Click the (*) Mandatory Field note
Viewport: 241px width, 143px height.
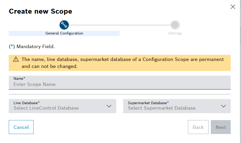32,47
